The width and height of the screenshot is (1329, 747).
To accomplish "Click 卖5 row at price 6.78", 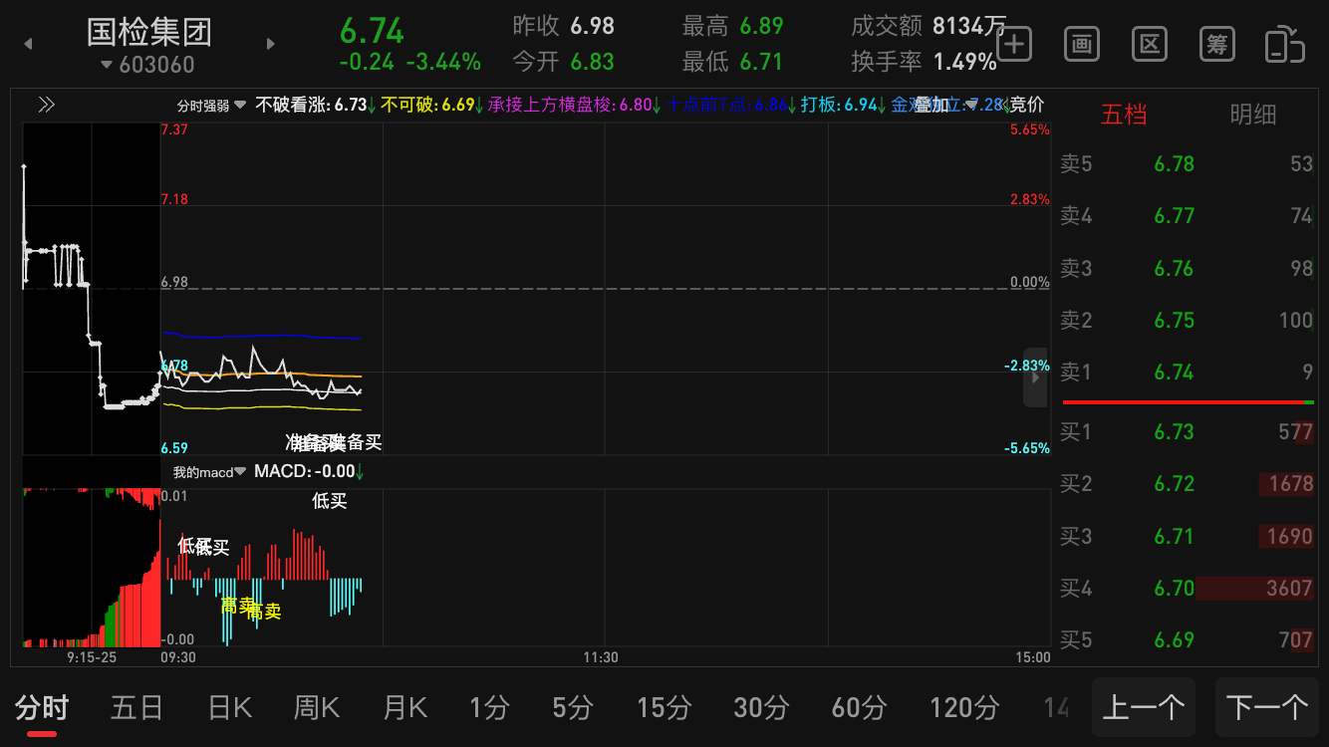I will coord(1188,164).
